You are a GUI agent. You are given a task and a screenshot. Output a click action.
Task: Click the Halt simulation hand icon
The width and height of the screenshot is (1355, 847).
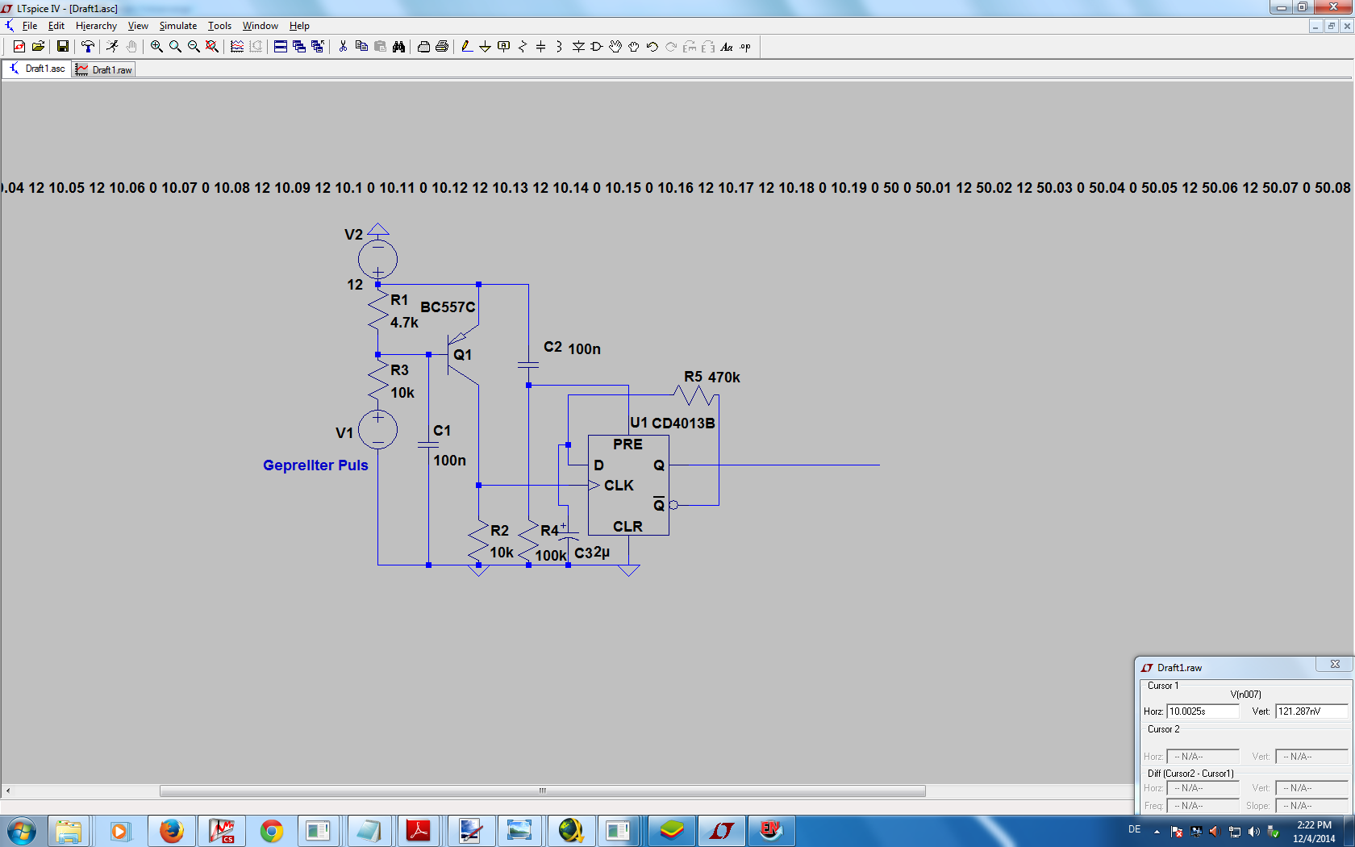point(131,47)
